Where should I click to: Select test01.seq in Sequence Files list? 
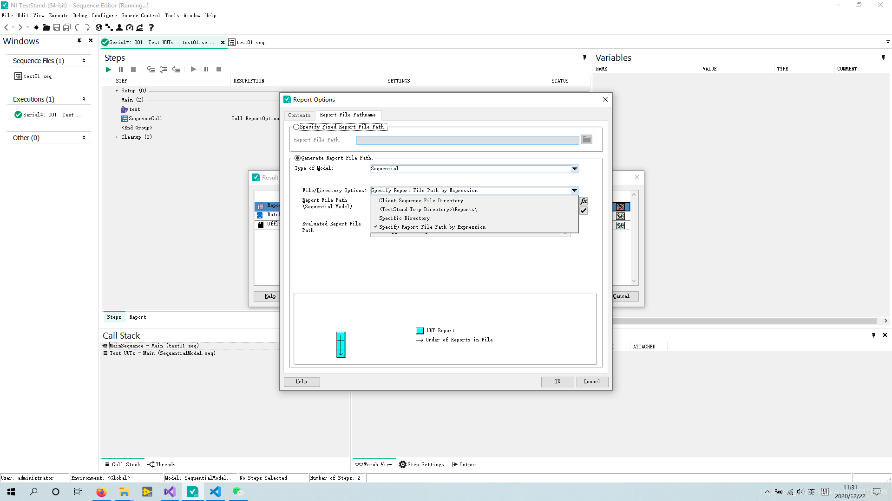coord(33,76)
